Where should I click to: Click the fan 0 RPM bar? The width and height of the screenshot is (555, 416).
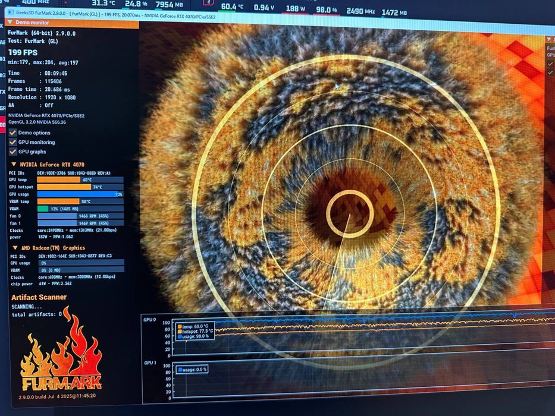coord(80,216)
